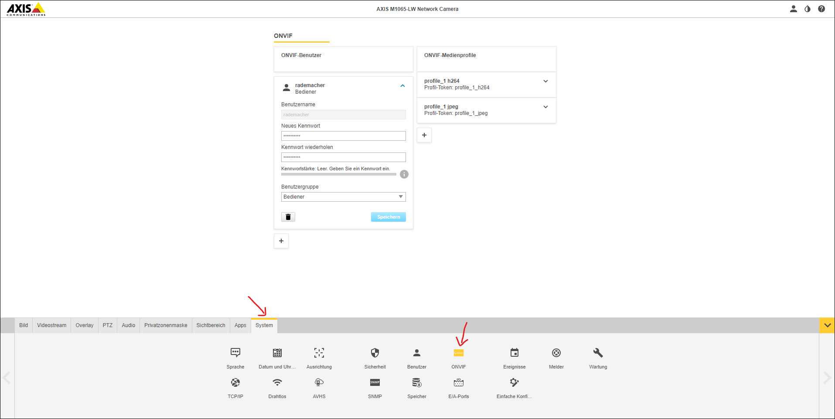This screenshot has height=419, width=835.
Task: Open the Wartung wrench icon
Action: [x=598, y=353]
